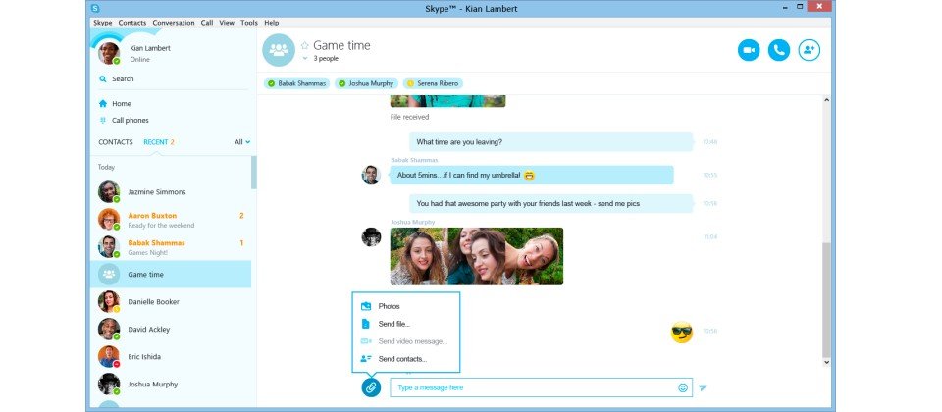Screen dimensions: 942x412
Task: Open the shared party photo thumbnail
Action: (477, 256)
